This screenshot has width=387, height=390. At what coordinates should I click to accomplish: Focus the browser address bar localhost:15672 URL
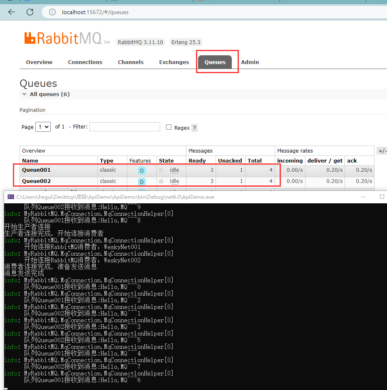(x=95, y=12)
